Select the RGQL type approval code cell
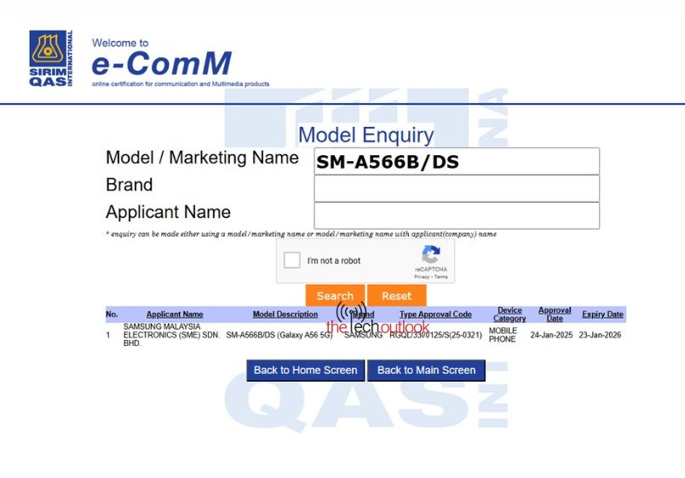The image size is (685, 478). (x=435, y=335)
